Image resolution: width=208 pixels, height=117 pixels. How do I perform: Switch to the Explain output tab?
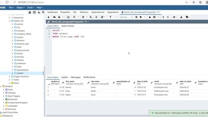(x=65, y=77)
